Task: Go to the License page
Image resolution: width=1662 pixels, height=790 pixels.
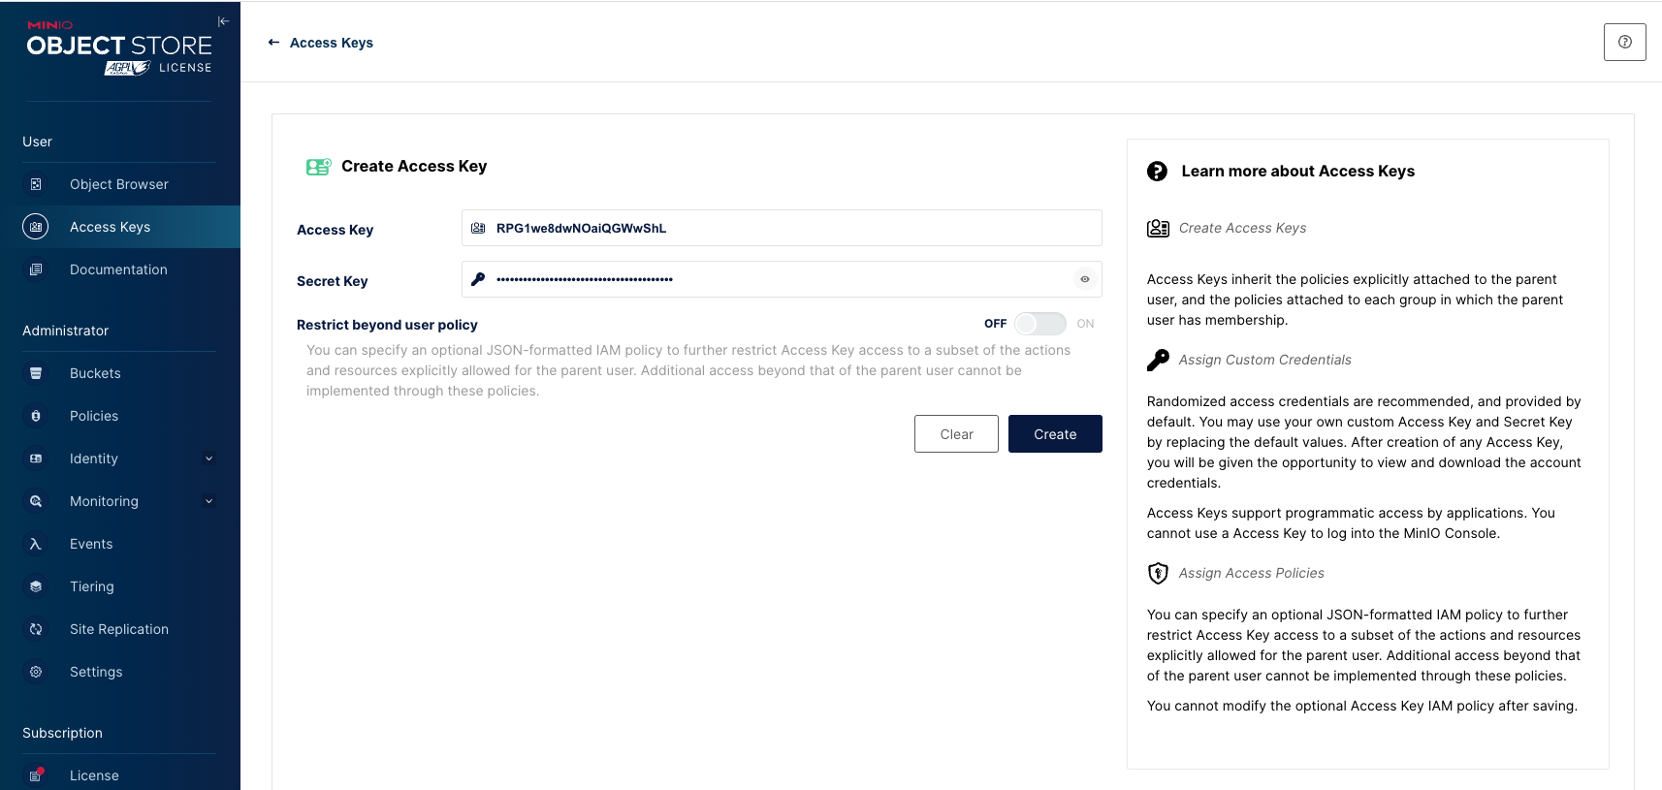Action: point(94,775)
